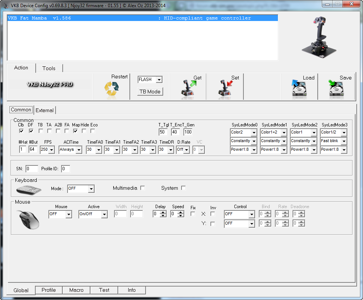Click the Profile ID field
The width and height of the screenshot is (363, 300).
66,169
